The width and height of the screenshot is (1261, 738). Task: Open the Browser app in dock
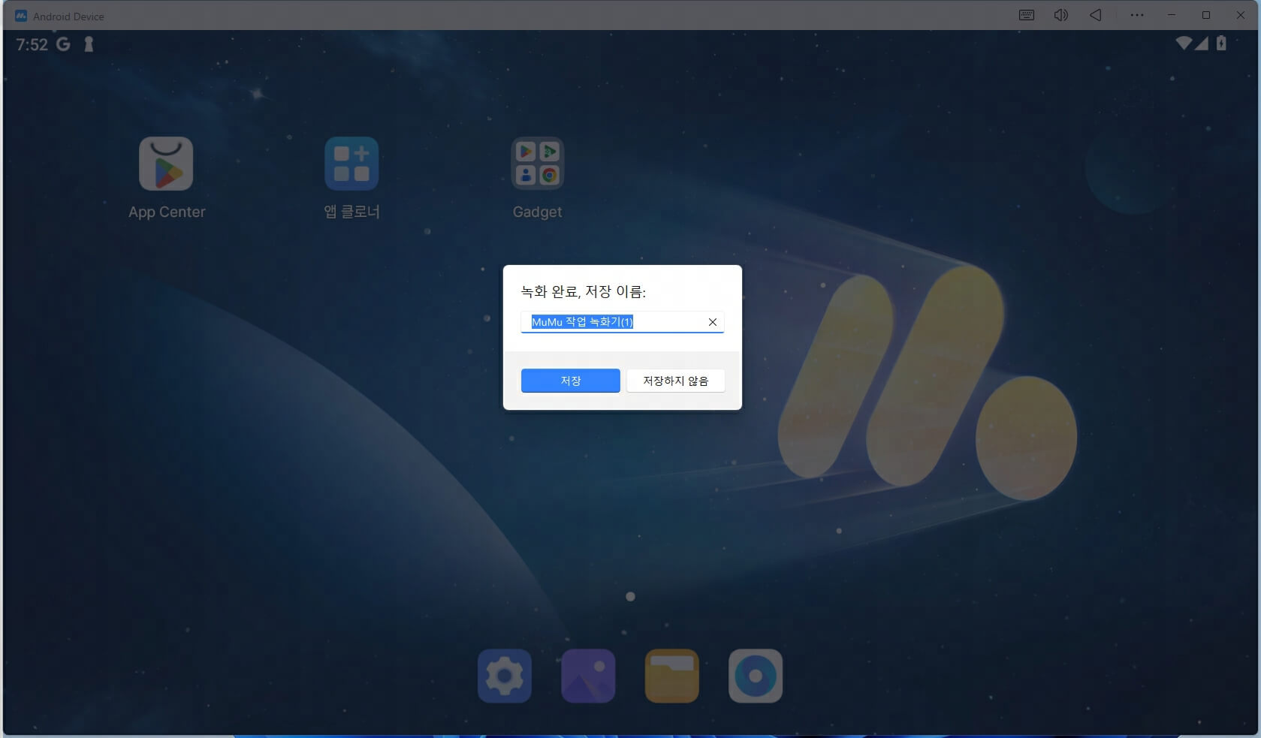pos(756,676)
